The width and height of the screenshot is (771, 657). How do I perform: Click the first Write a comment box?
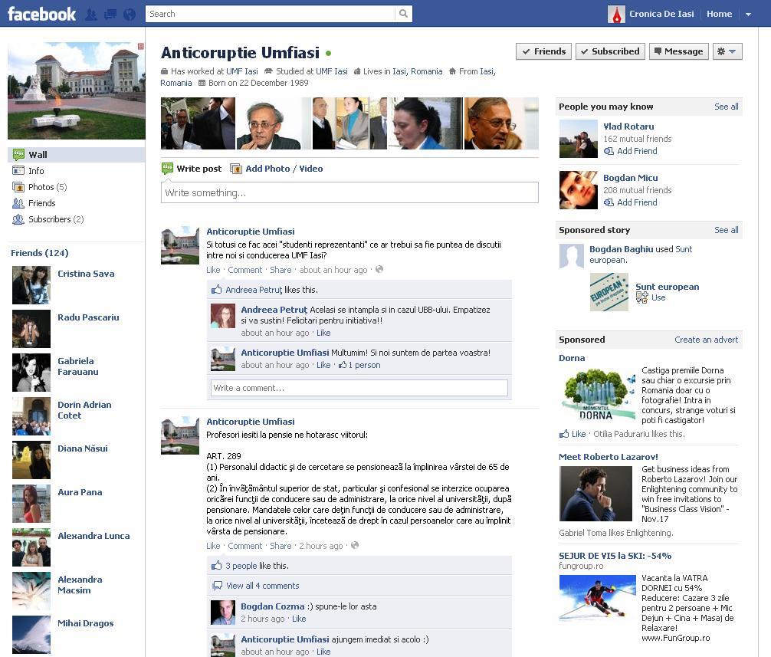(x=359, y=387)
